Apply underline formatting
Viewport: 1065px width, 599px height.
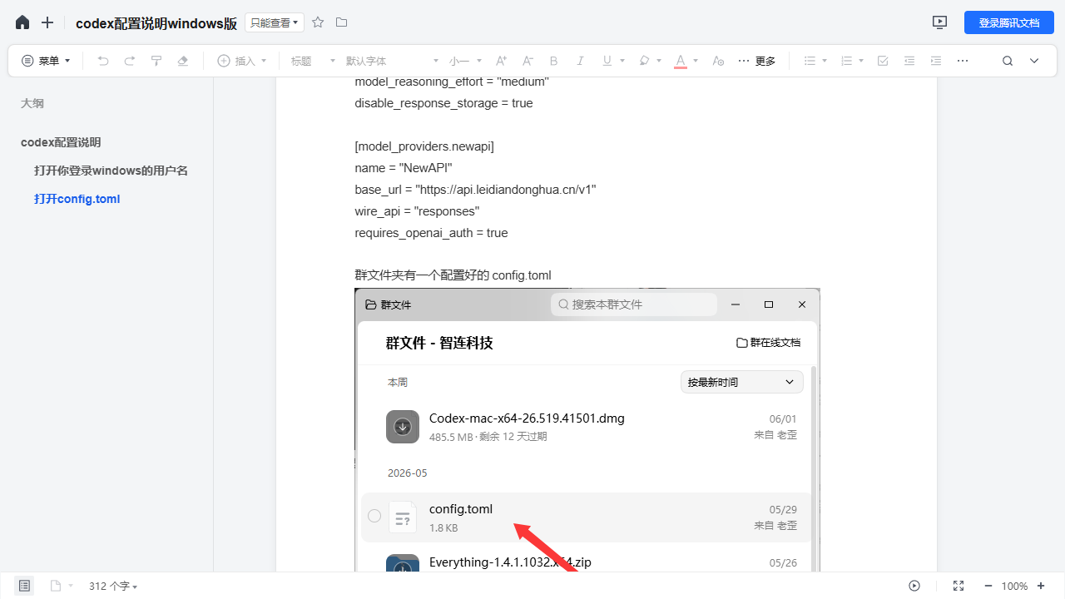click(607, 61)
